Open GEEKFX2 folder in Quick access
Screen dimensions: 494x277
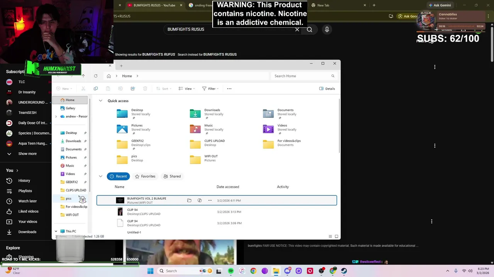point(134,144)
